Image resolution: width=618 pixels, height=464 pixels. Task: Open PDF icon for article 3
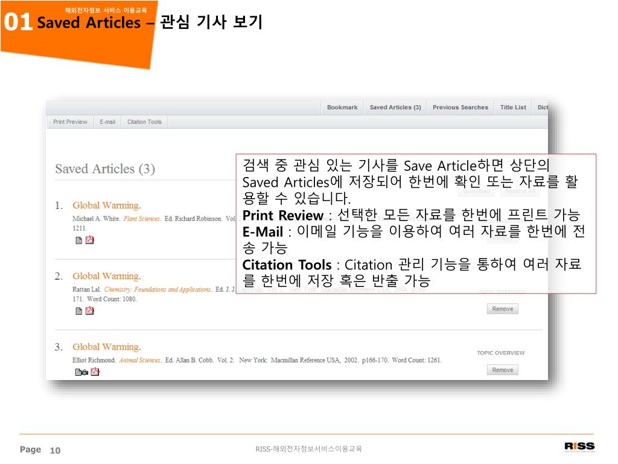click(x=95, y=372)
